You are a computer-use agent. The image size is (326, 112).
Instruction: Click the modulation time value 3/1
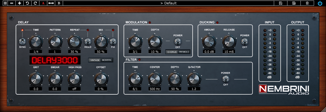135,51
